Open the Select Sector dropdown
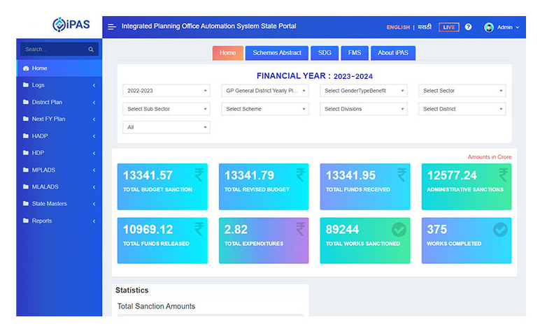 (462, 91)
